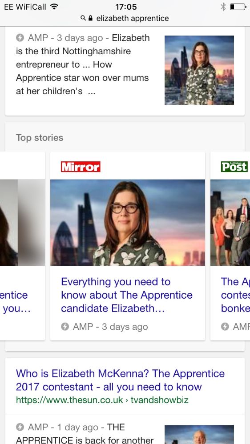This screenshot has height=444, width=250.
Task: Tap the battery indicator icon
Action: [238, 7]
